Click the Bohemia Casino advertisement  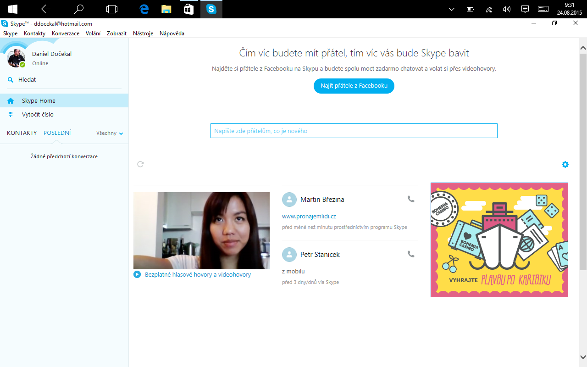pos(499,240)
